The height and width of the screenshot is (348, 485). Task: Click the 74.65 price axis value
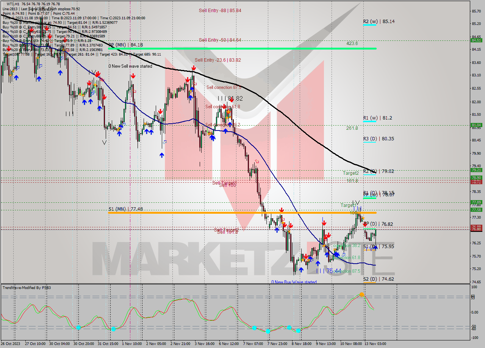(476, 282)
